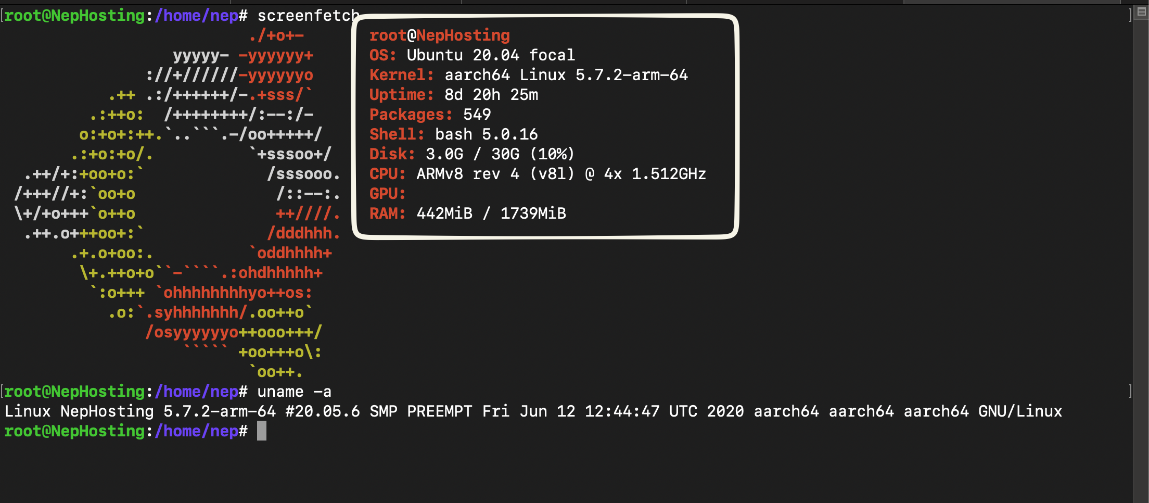Click the 'Disk:' label in system info
Viewport: 1149px width, 503px height.
pos(392,154)
